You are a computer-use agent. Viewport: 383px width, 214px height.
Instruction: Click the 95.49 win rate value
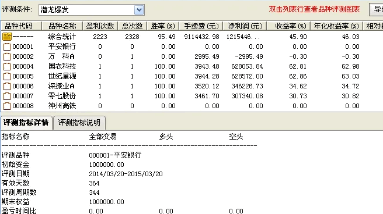click(x=166, y=37)
